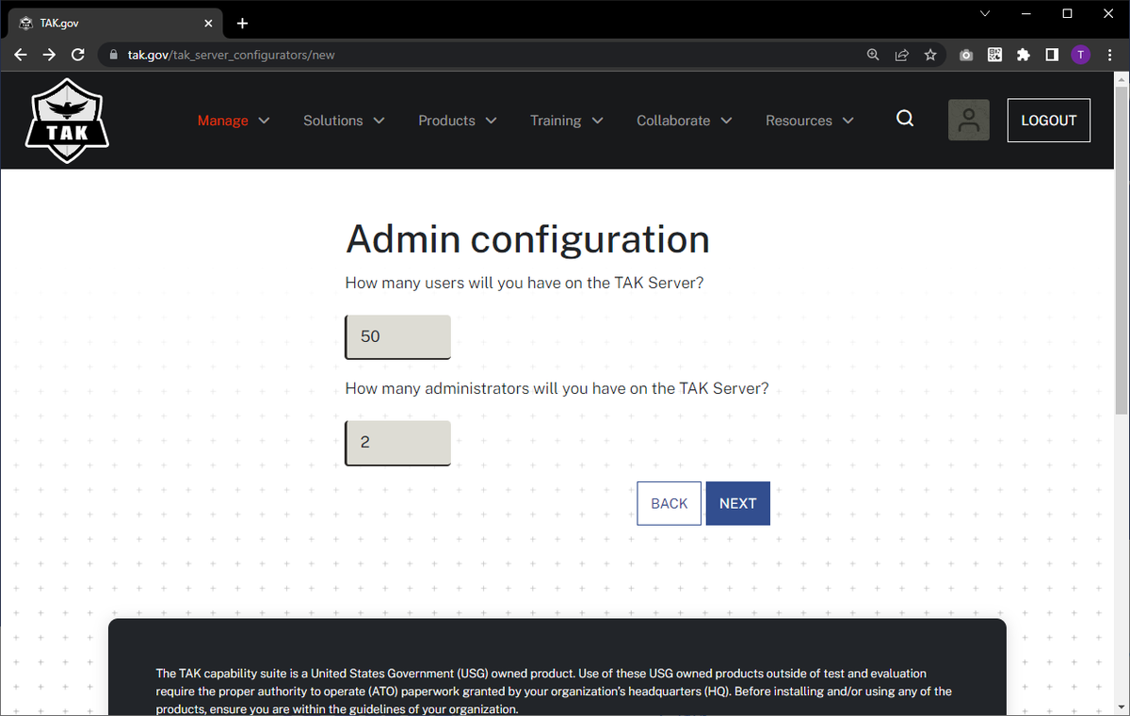Screen dimensions: 1130x716
Task: Go back with browser back arrow
Action: pyautogui.click(x=21, y=55)
